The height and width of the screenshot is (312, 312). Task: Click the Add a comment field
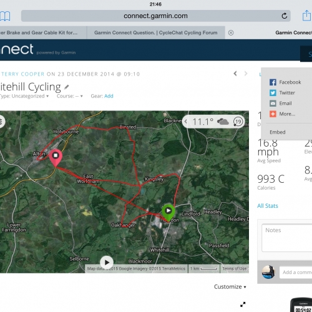296,272
